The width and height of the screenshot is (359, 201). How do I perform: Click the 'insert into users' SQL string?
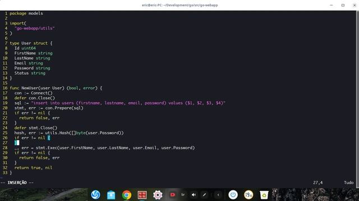128,103
